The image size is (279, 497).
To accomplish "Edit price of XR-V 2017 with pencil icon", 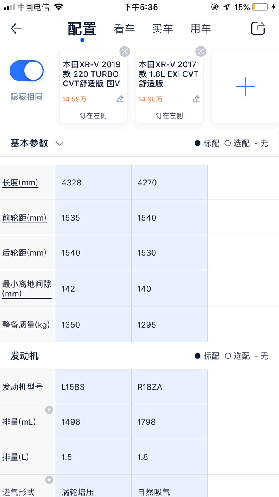I will [x=196, y=99].
